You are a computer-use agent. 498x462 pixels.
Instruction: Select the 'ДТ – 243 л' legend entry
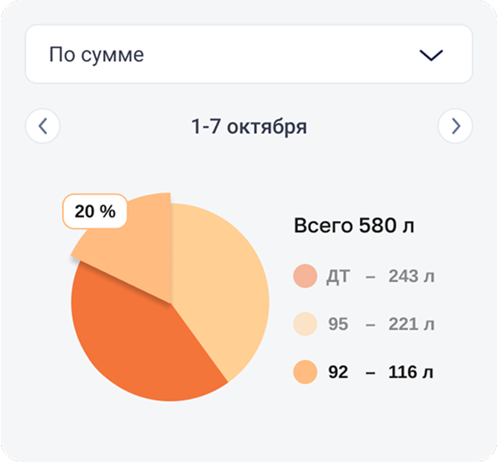click(x=364, y=276)
